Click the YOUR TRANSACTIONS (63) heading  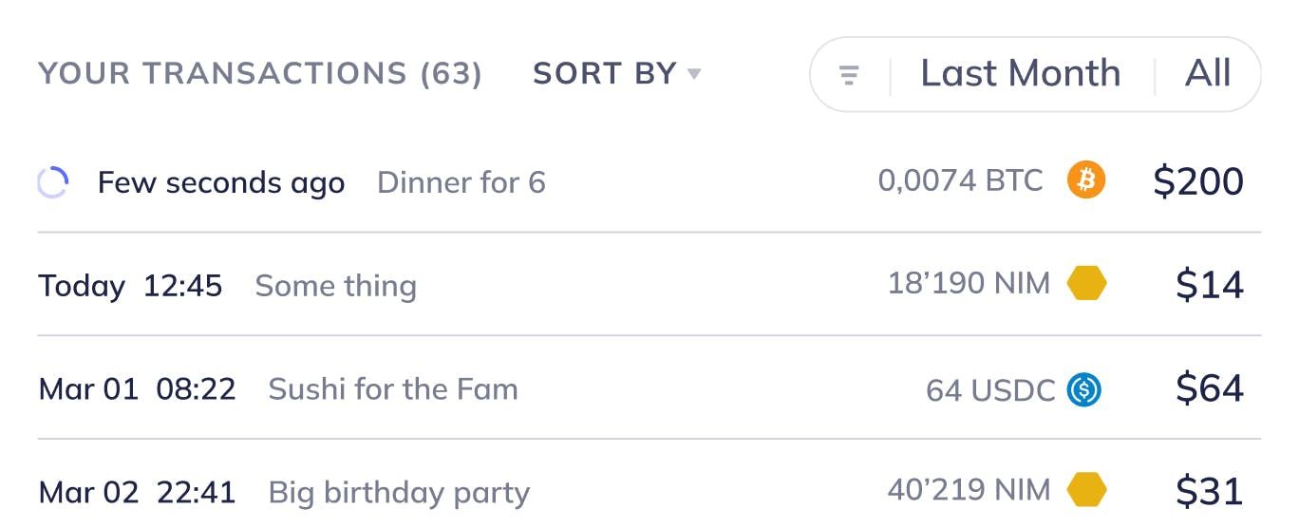tap(260, 73)
